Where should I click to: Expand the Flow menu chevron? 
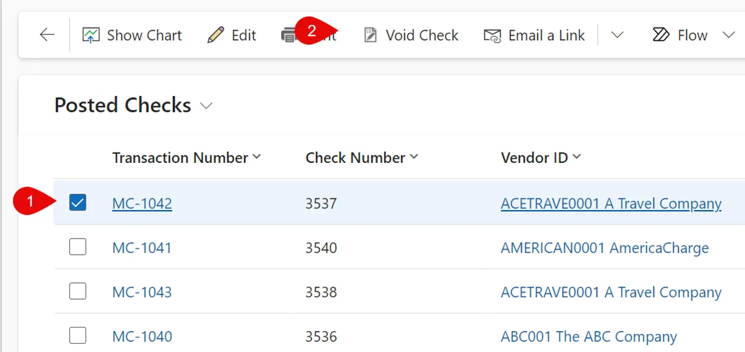tap(728, 35)
